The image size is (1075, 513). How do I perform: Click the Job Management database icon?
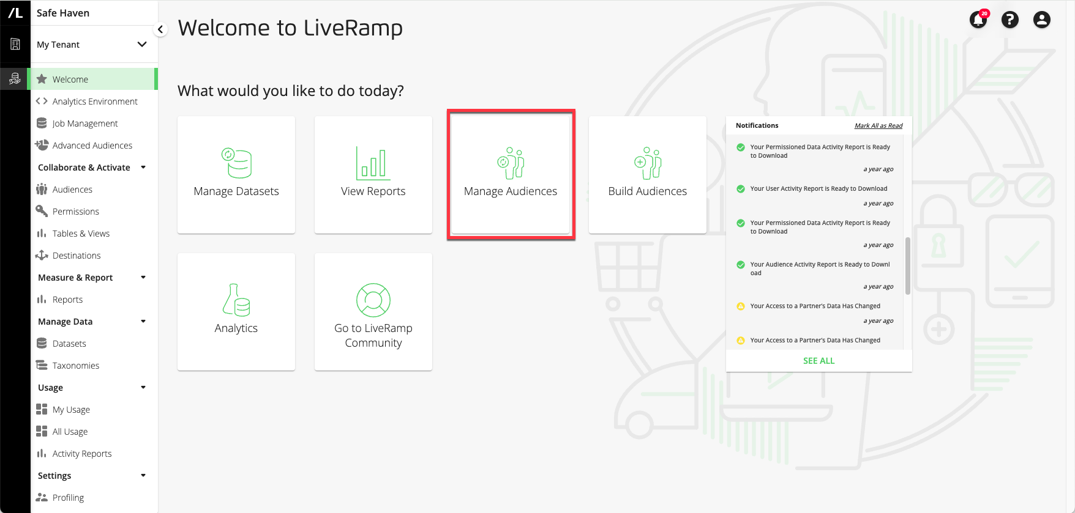click(x=42, y=123)
